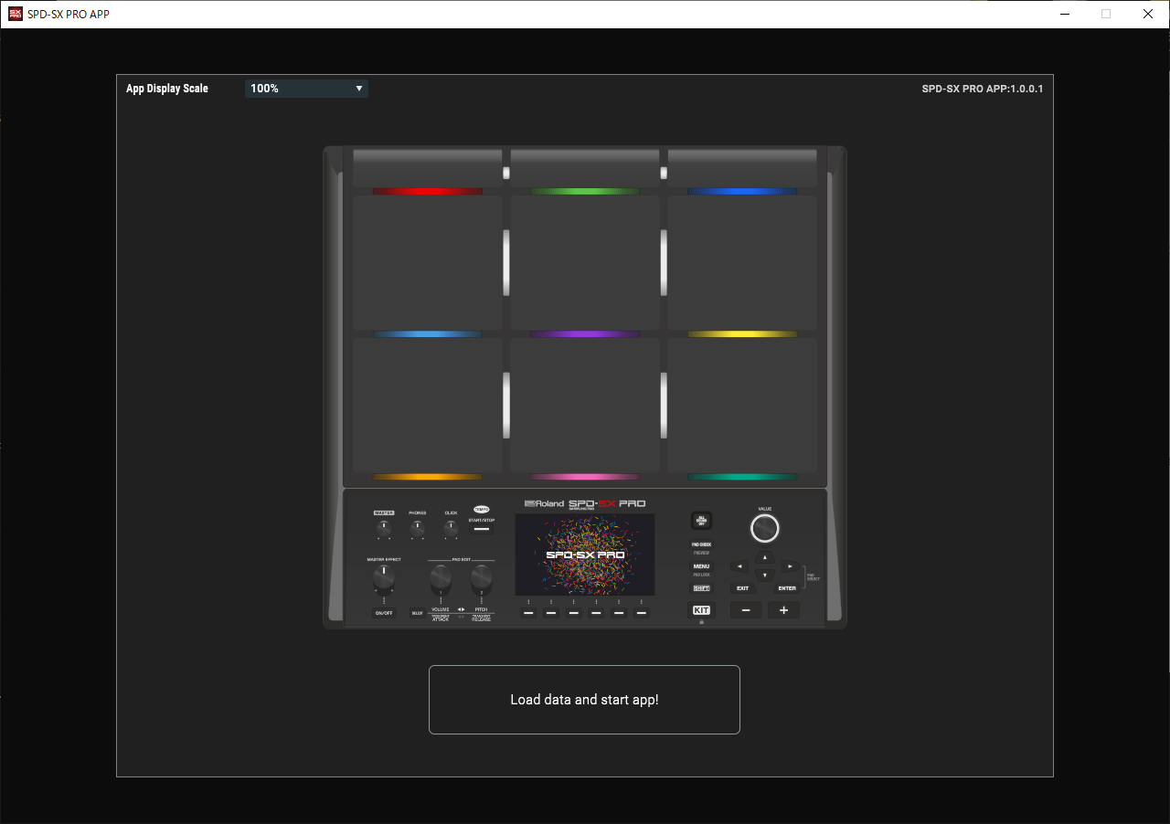Click the leftmost function button below display

528,613
